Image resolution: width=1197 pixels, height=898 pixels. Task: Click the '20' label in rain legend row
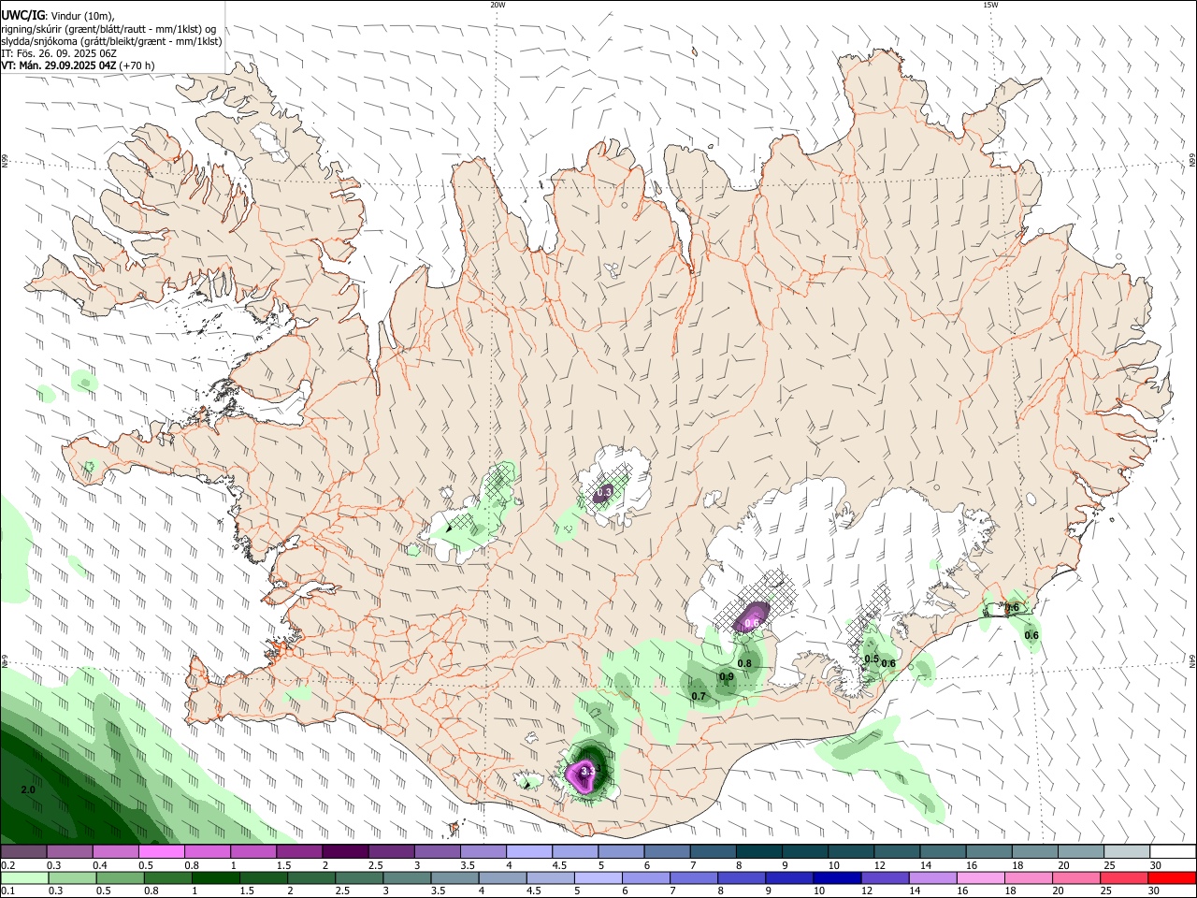(x=1059, y=891)
